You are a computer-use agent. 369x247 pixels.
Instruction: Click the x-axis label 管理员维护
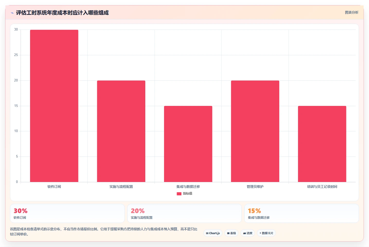click(x=255, y=187)
